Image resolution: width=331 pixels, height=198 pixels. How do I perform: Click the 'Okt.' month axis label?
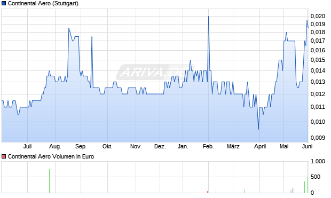(107, 146)
